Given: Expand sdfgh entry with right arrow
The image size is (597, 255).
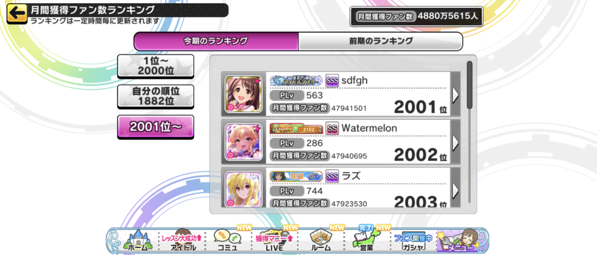Looking at the screenshot, I should pyautogui.click(x=455, y=94).
